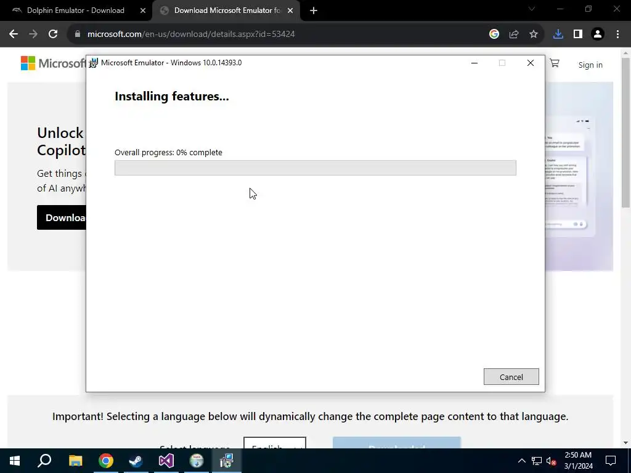Click the overall progress bar
This screenshot has width=631, height=473.
point(315,168)
